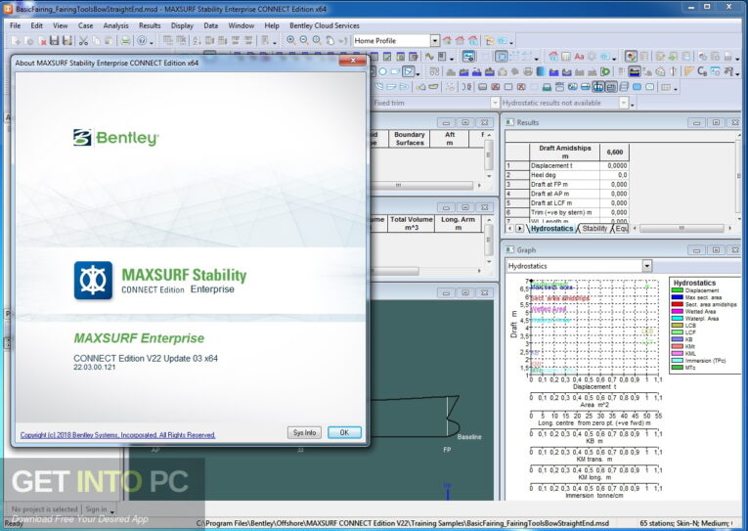Click the red Sect. area amidships swatch

tap(677, 304)
